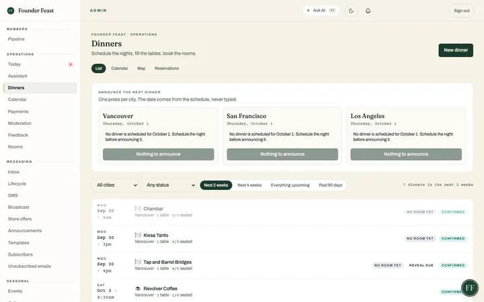Open Subscribers in the sidebar
Image resolution: width=484 pixels, height=302 pixels.
(40, 254)
